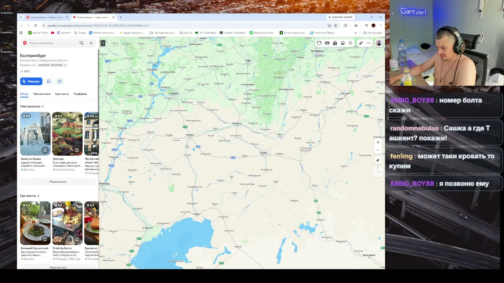
Task: Open the map layers selector icon
Action: coord(350,43)
